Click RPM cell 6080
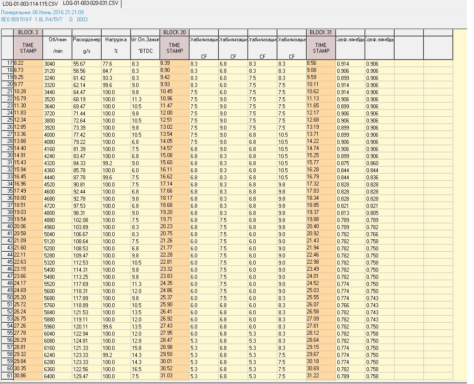The image size is (474, 384). point(57,340)
